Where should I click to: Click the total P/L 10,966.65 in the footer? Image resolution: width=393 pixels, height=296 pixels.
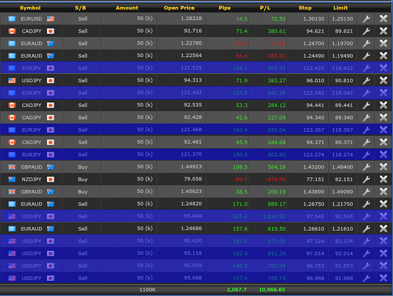(x=272, y=290)
